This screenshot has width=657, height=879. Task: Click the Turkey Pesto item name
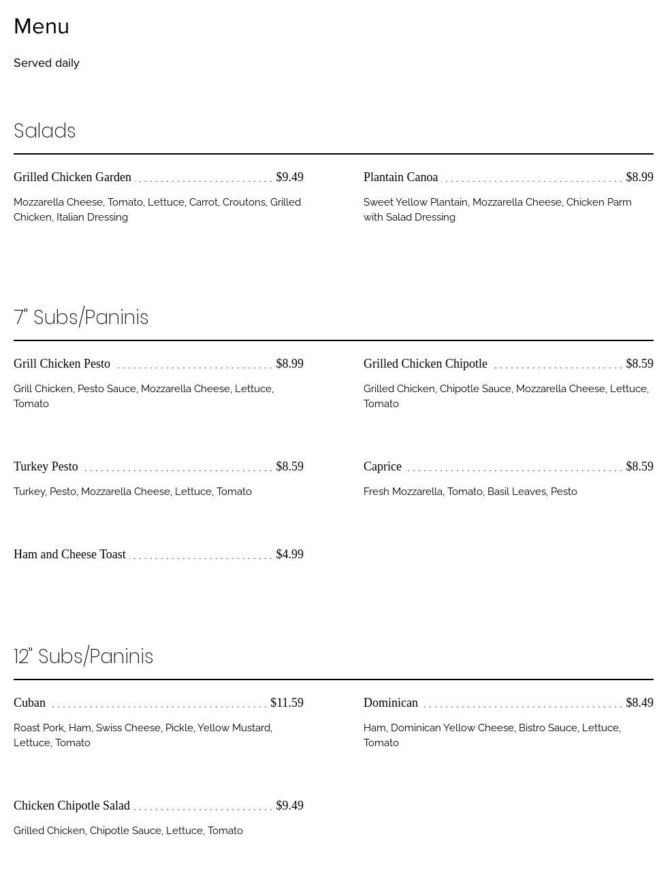46,466
